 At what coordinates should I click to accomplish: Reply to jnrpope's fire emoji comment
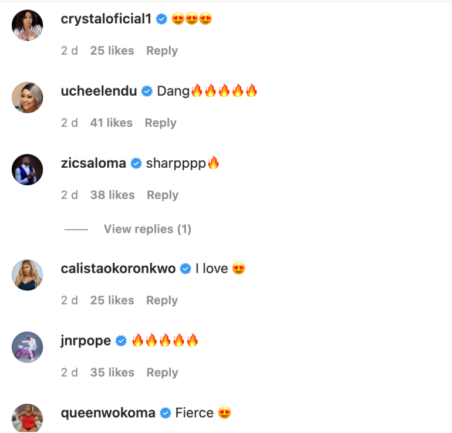[x=162, y=372]
